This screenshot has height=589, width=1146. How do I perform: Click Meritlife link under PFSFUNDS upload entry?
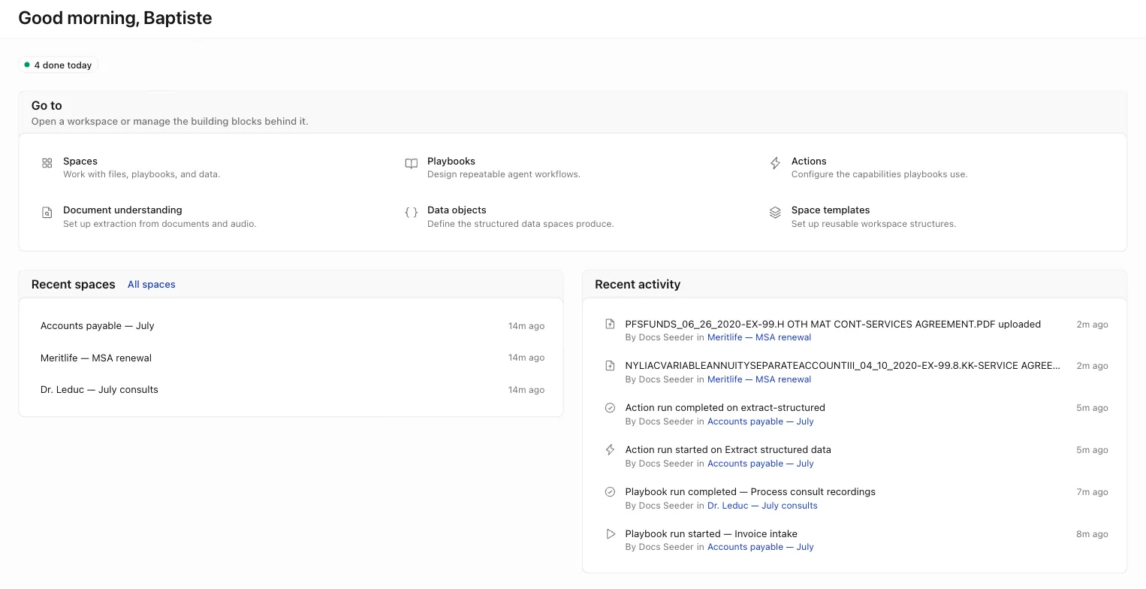coord(759,337)
